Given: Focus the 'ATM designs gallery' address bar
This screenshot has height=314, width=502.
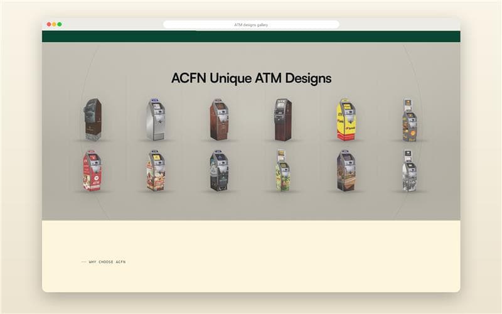Looking at the screenshot, I should point(251,24).
